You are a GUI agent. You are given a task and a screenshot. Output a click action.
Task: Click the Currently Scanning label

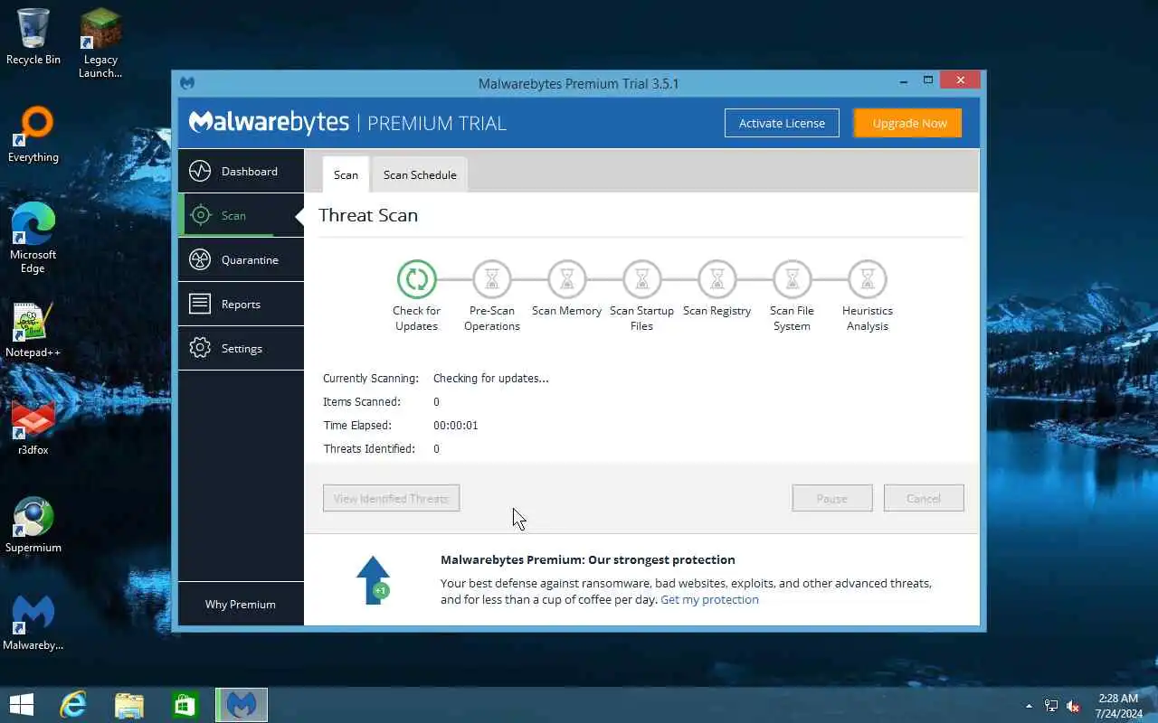371,379
